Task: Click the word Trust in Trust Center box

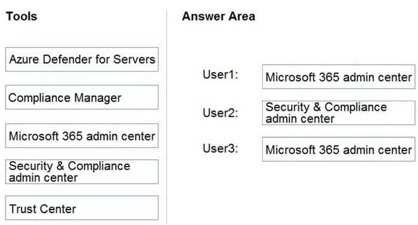Action: (x=23, y=209)
